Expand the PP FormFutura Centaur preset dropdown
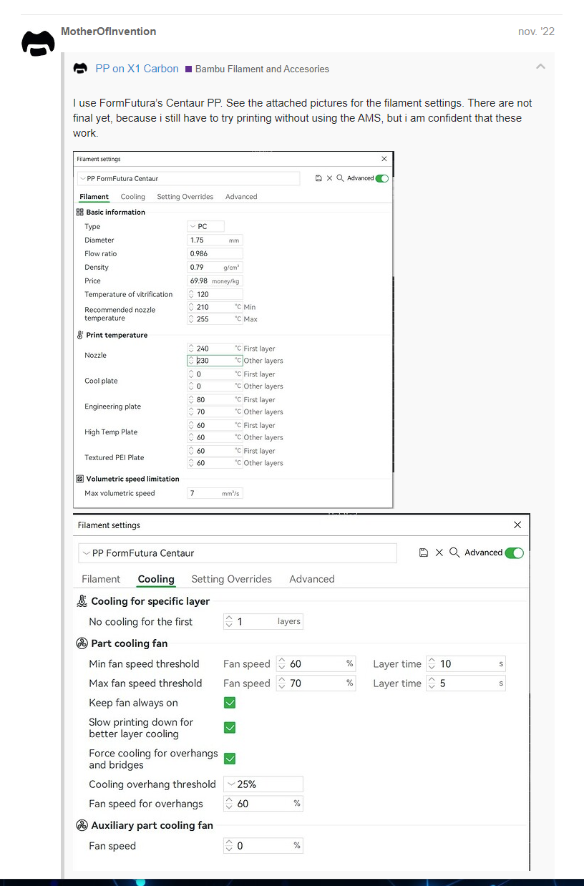Screen dimensions: 584x886 point(87,553)
